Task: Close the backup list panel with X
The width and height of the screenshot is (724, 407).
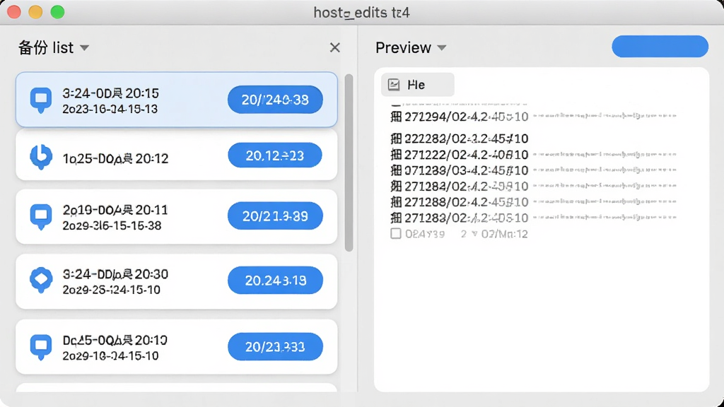Action: coord(334,47)
